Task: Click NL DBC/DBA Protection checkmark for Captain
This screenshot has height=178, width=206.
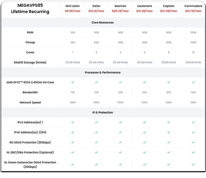Action: pos(169,152)
